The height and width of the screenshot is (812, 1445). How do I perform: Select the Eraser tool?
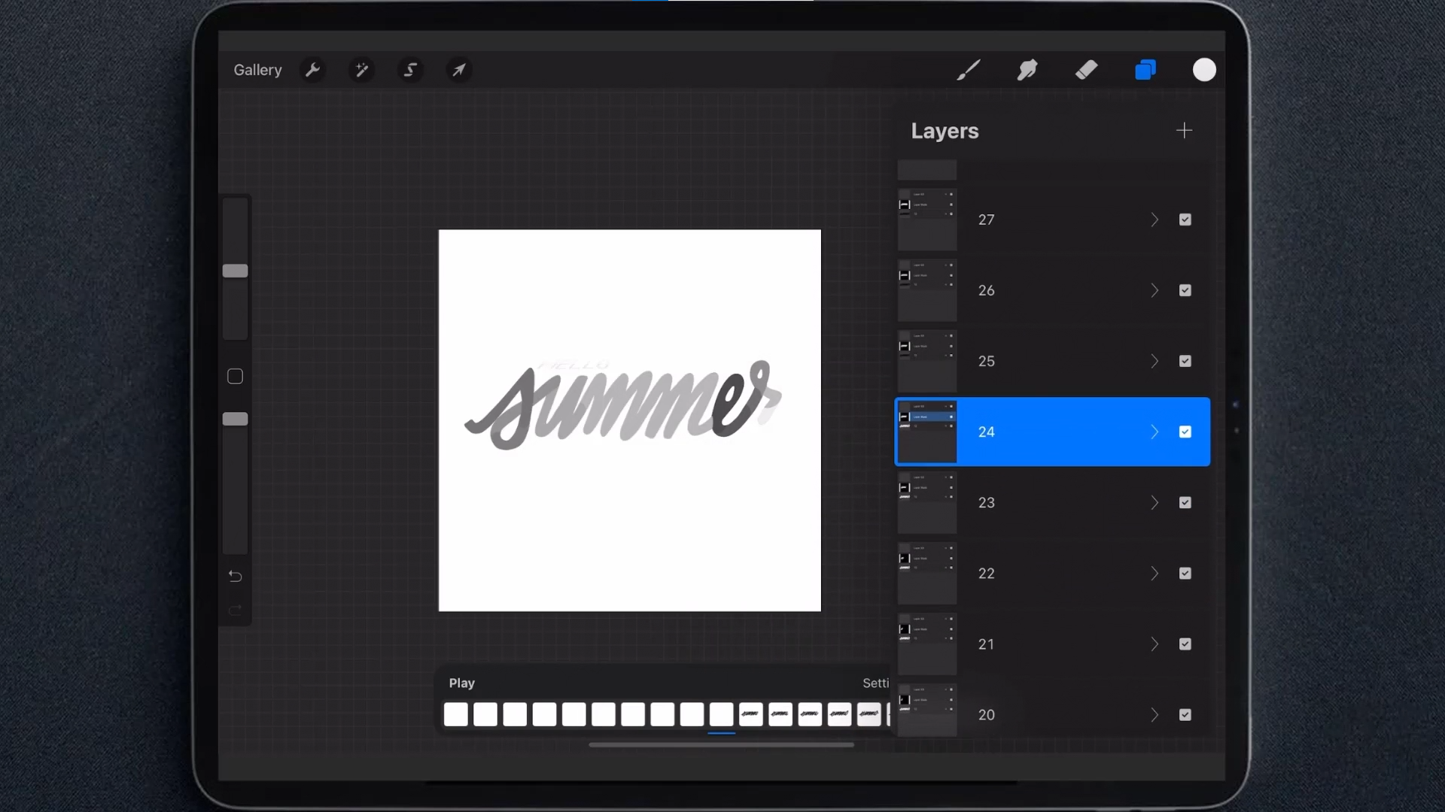click(1087, 69)
